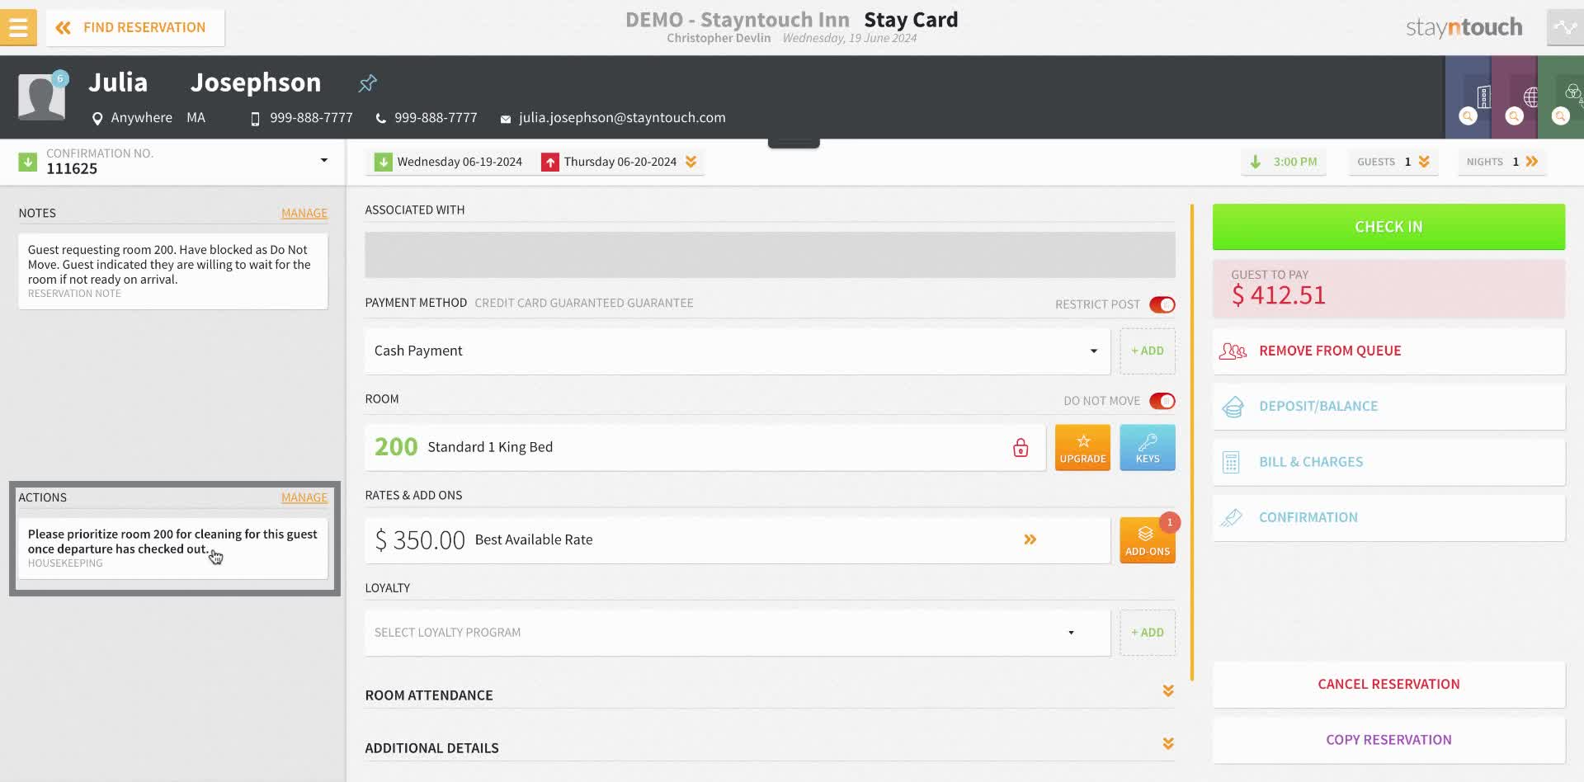Click the 3:00 PM arrival time
This screenshot has height=782, width=1584.
tap(1284, 162)
